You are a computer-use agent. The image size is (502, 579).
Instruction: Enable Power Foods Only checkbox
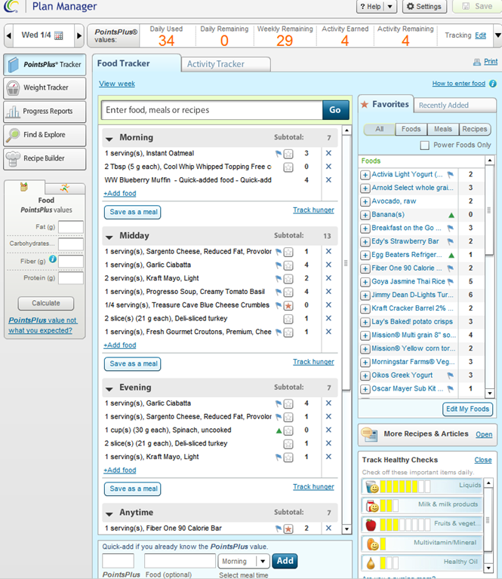(425, 145)
